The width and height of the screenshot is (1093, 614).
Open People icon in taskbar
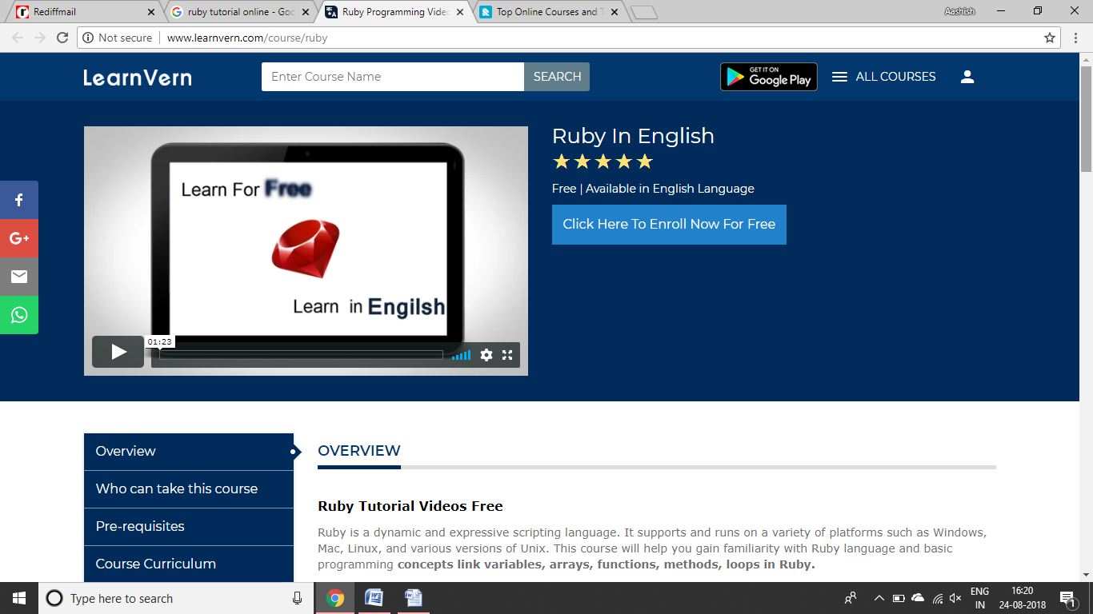851,598
